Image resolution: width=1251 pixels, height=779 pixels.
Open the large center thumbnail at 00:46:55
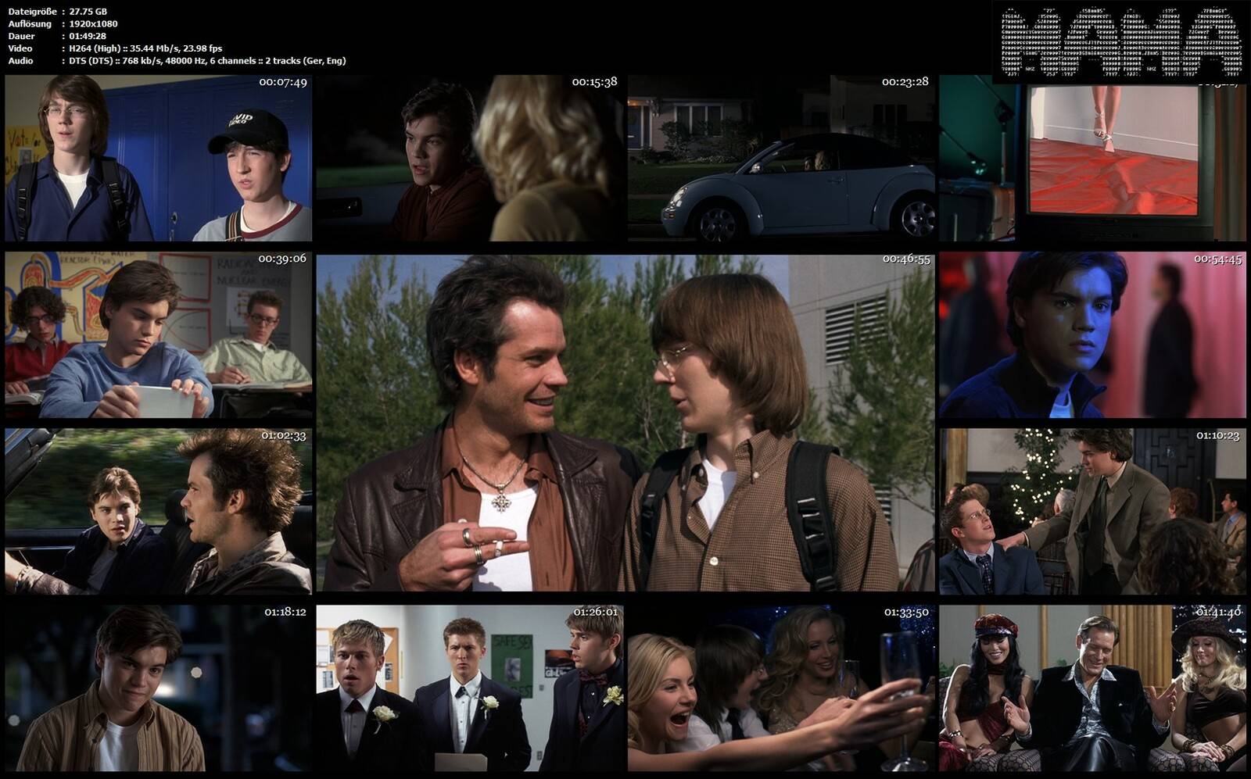coord(625,423)
